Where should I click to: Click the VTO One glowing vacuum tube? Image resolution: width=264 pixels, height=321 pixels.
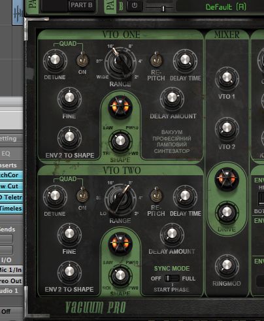(120, 107)
